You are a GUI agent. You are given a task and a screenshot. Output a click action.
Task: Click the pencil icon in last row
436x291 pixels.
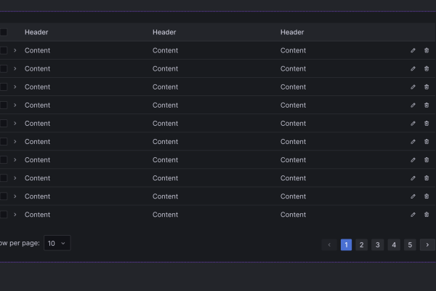413,215
